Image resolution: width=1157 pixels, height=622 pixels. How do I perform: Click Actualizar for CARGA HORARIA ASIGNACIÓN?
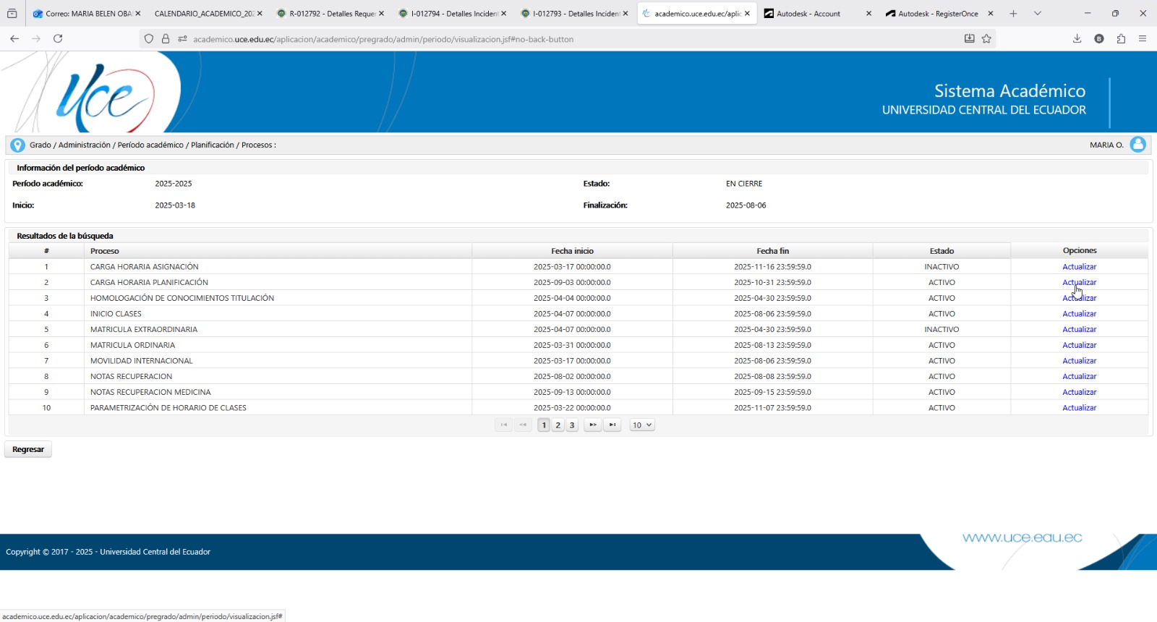tap(1079, 267)
